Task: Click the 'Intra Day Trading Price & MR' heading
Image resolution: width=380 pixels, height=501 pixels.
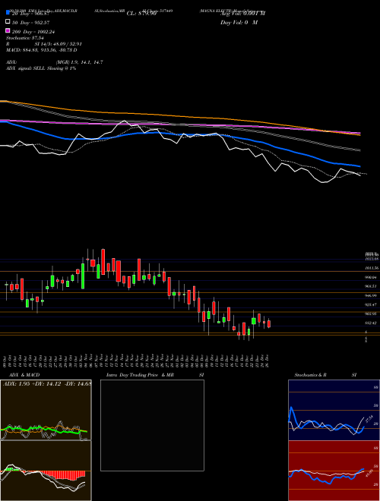Action: coord(140,375)
